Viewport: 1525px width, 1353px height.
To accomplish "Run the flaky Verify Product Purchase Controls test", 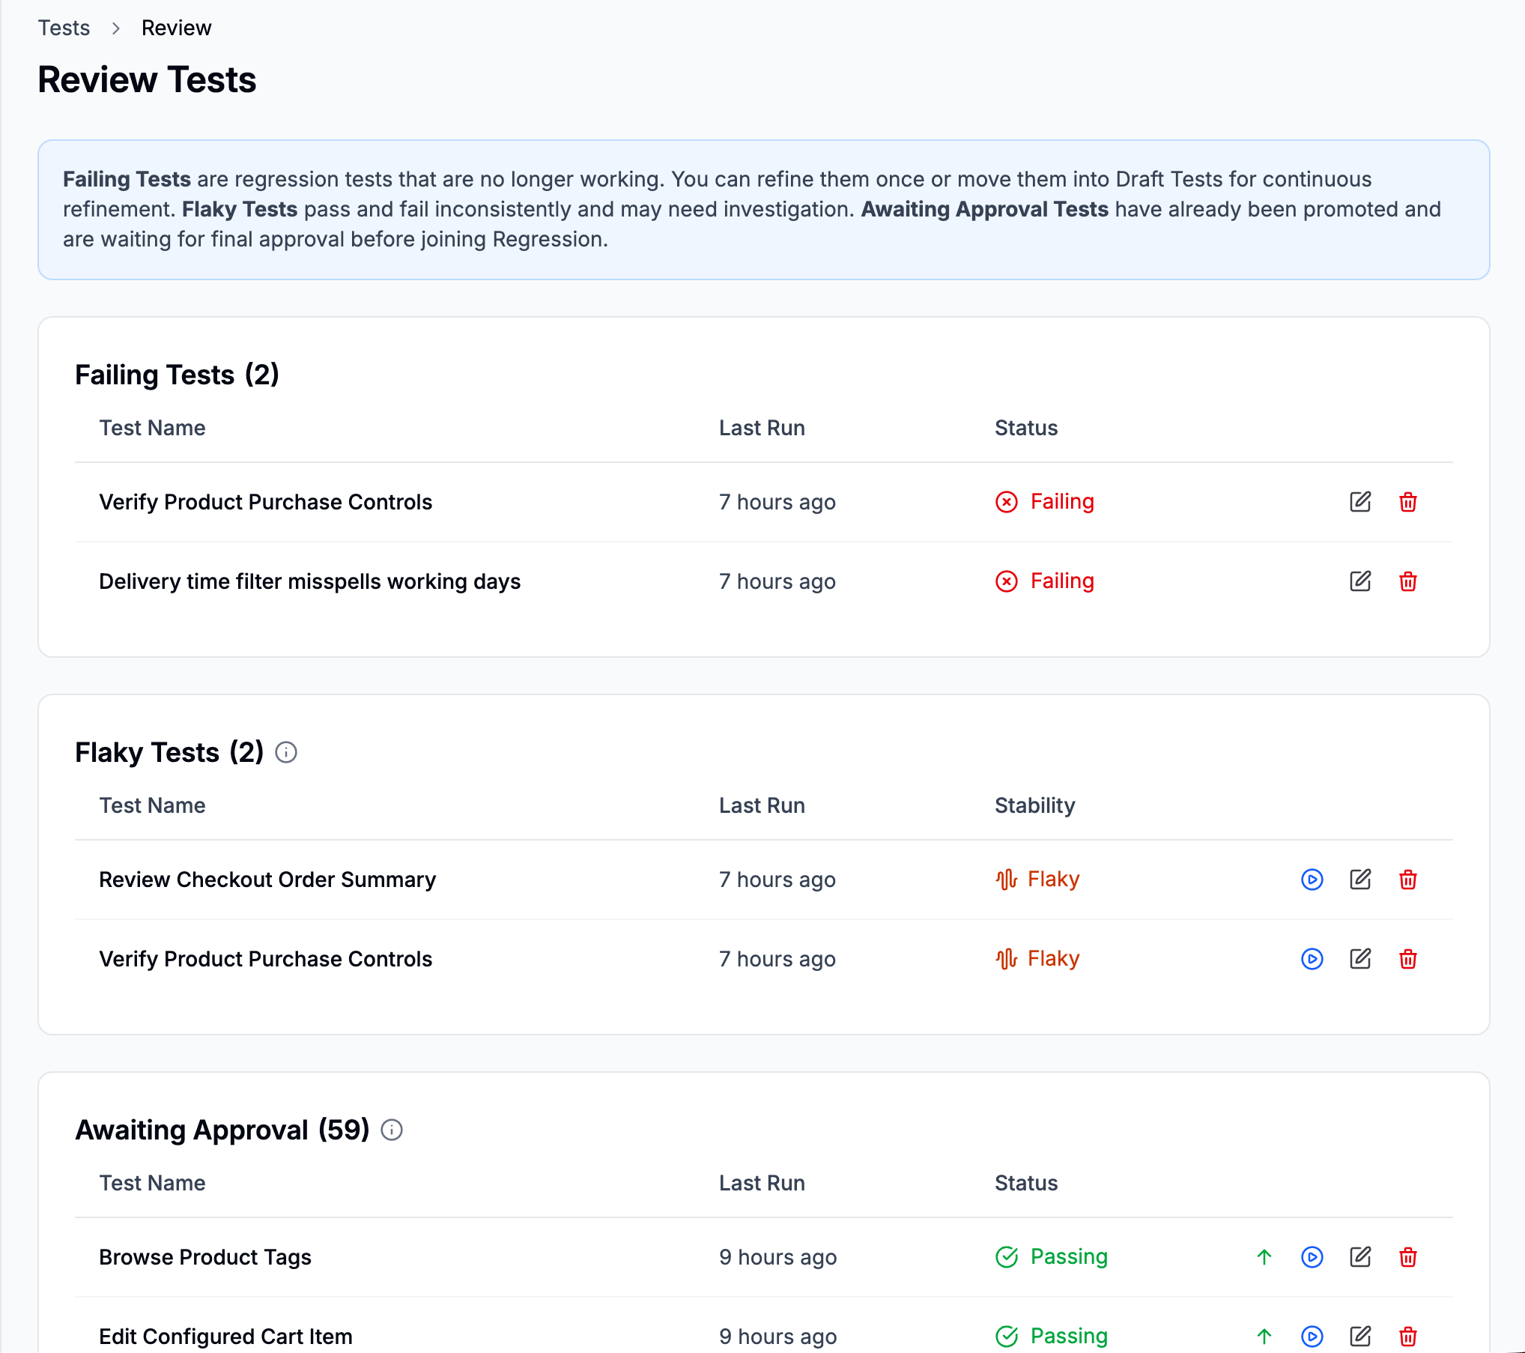I will point(1312,959).
